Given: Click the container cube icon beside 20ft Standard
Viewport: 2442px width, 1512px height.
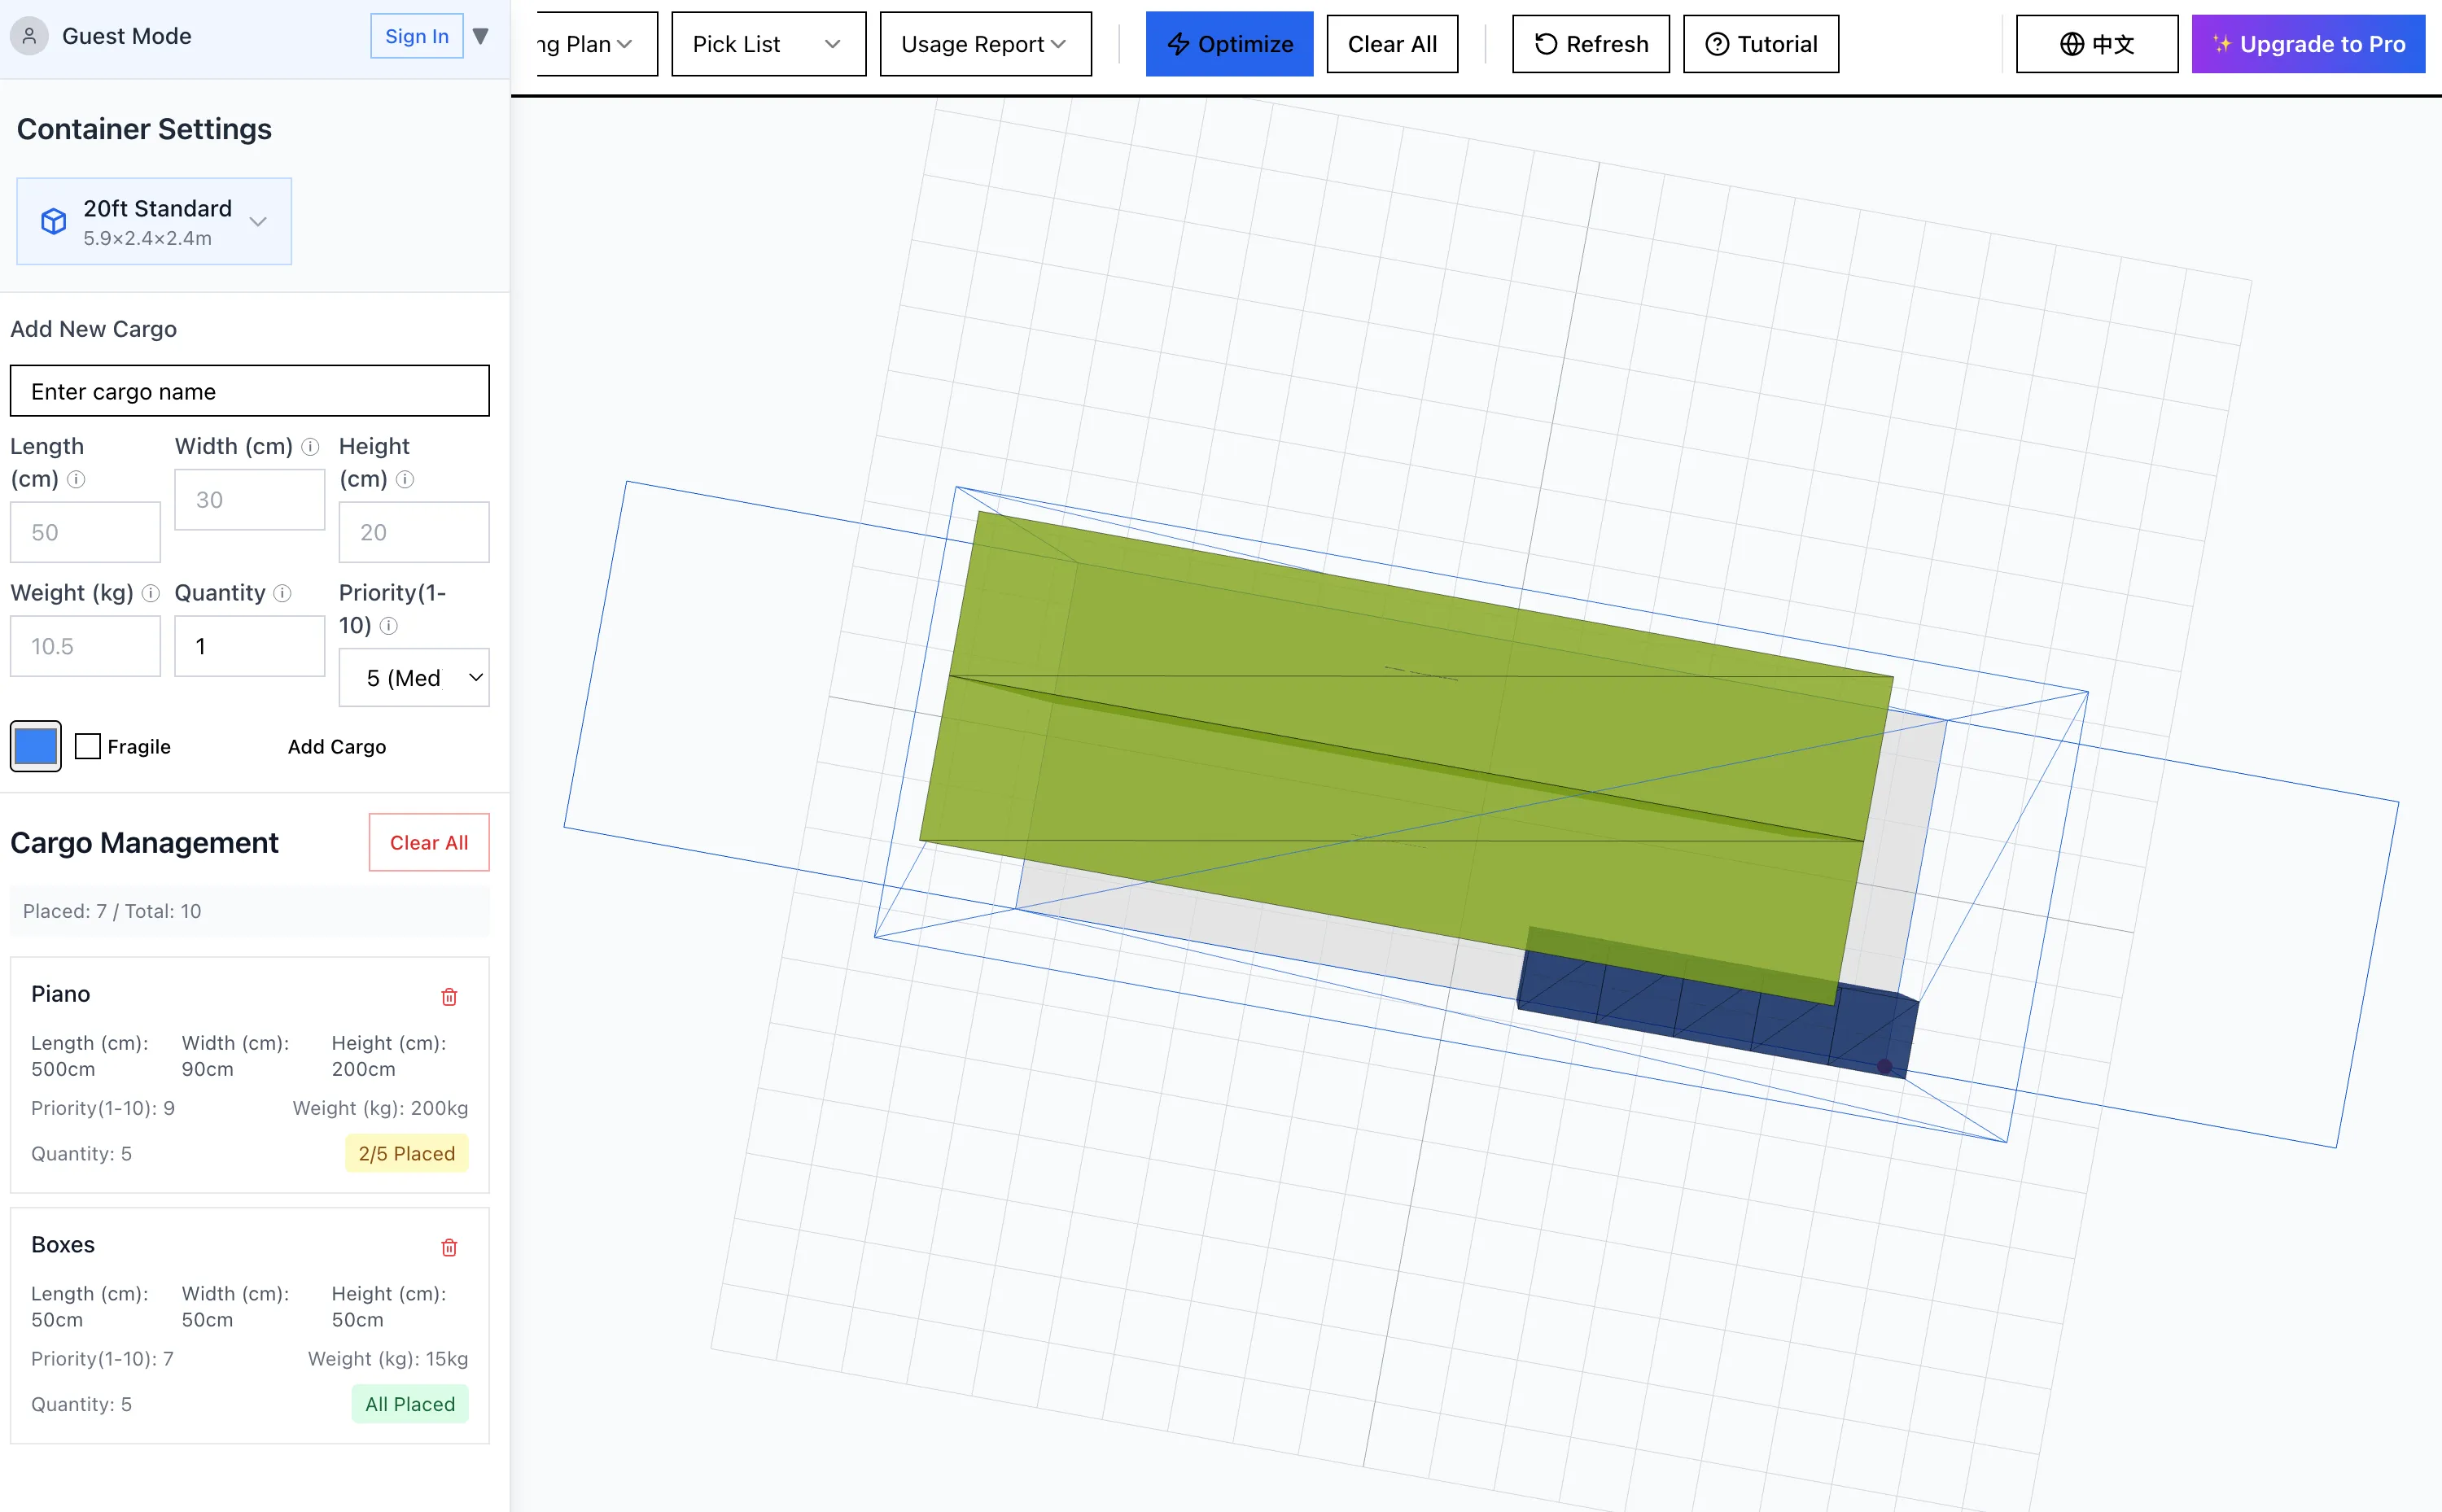Looking at the screenshot, I should coord(53,221).
